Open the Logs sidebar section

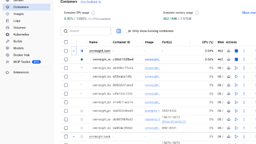click(26, 21)
